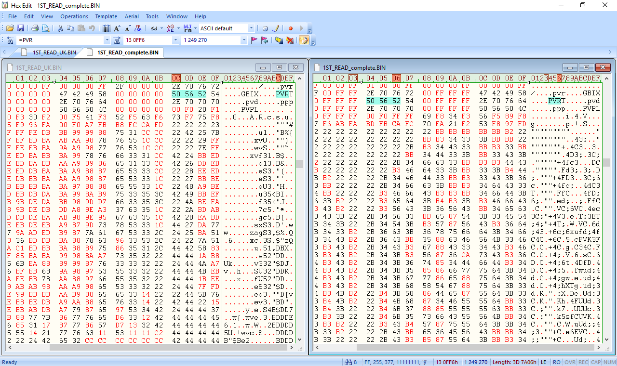Toggle OVR overtype mode in status bar
This screenshot has width=617, height=366.
pyautogui.click(x=570, y=362)
